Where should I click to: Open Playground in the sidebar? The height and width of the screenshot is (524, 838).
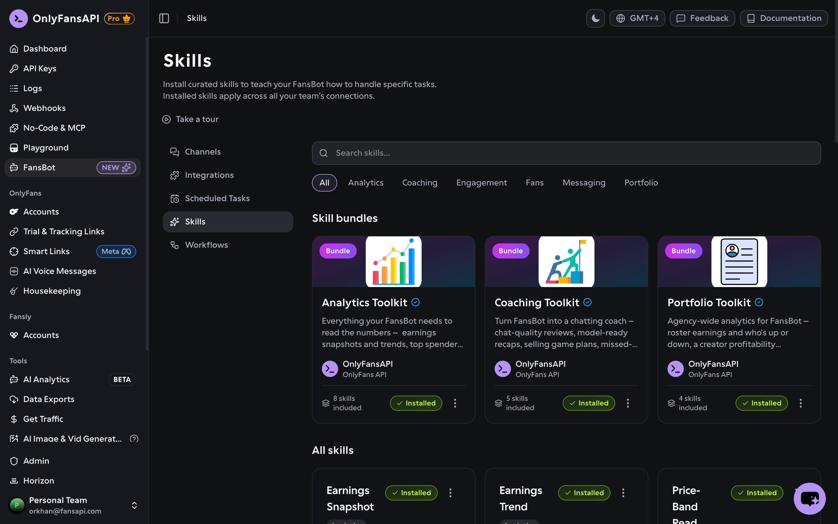click(73, 148)
